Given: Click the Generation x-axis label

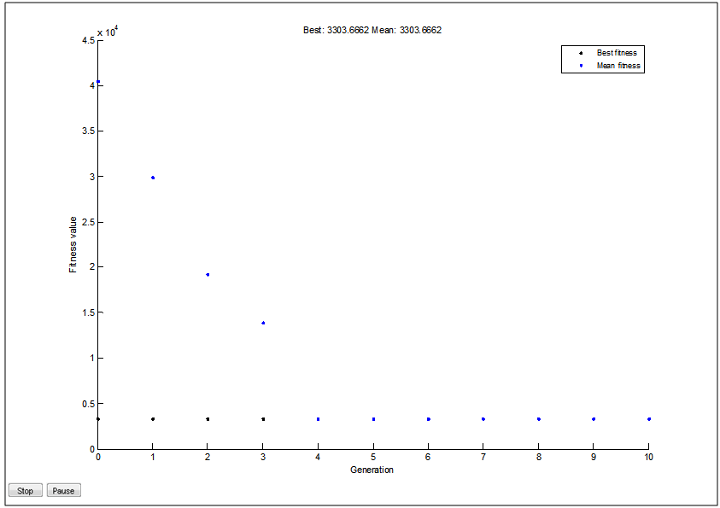Looking at the screenshot, I should [372, 470].
